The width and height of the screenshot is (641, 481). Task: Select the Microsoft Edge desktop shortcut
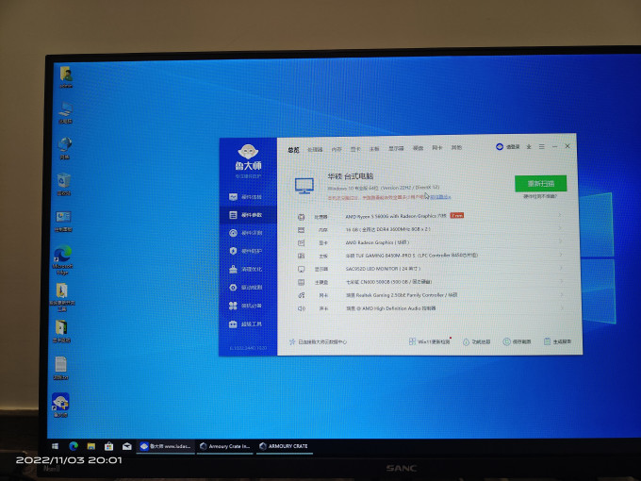tap(62, 260)
